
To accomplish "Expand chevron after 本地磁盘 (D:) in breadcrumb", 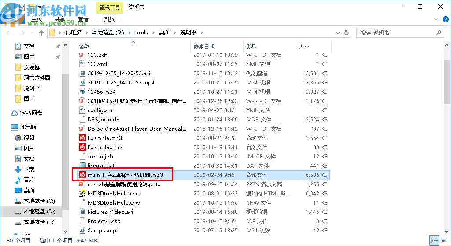I will pyautogui.click(x=129, y=33).
